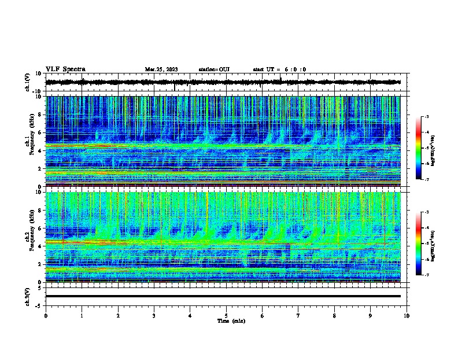Click the ch.2 spectrogram color scale bar
The width and height of the screenshot is (458, 354).
[x=419, y=244]
